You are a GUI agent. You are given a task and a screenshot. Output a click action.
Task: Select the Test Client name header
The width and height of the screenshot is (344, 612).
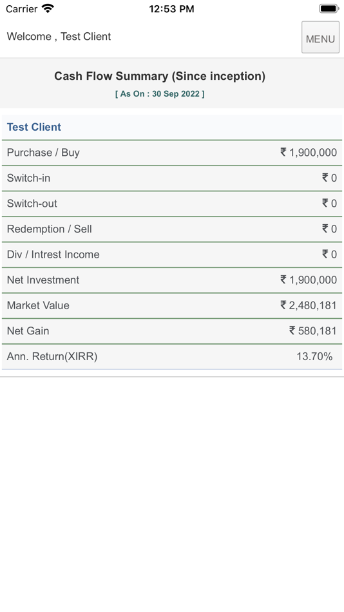pos(34,128)
